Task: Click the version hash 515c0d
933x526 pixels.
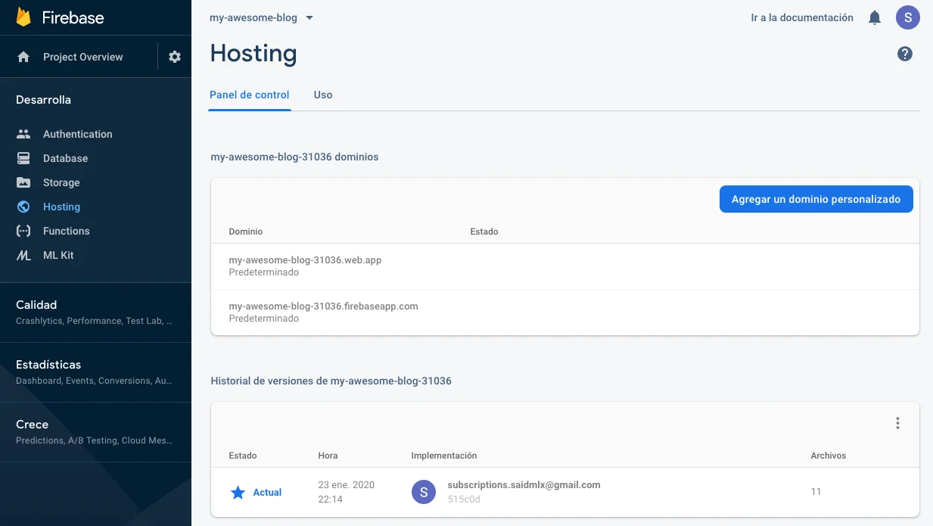Action: pyautogui.click(x=464, y=500)
